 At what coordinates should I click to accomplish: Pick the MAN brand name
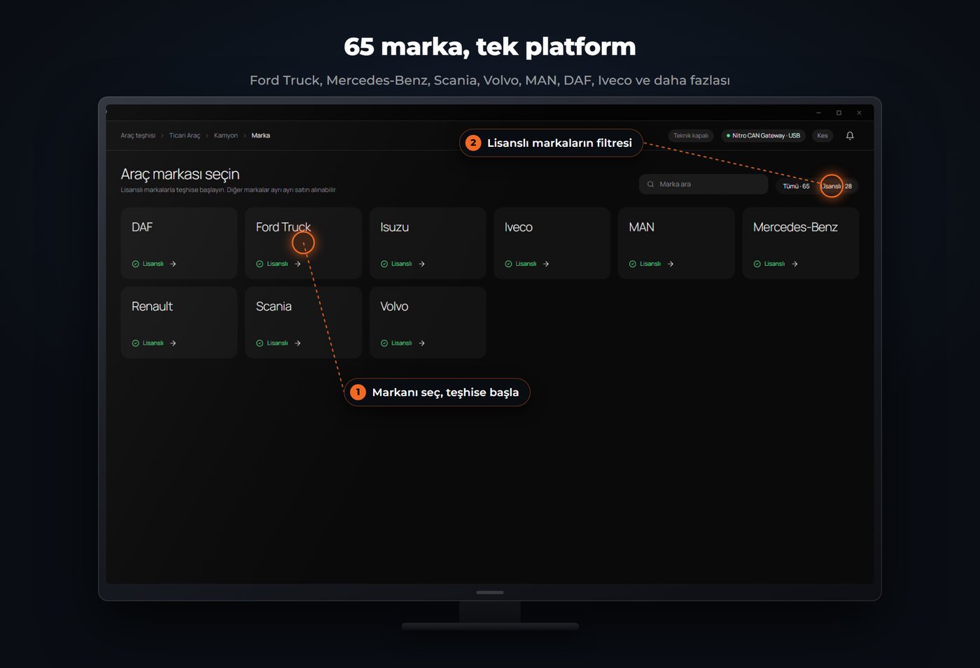point(642,227)
